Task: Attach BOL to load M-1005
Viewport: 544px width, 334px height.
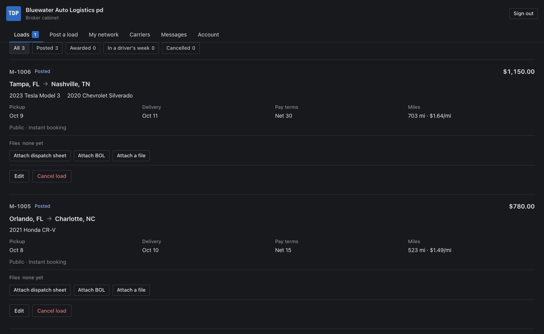Action: [x=92, y=290]
